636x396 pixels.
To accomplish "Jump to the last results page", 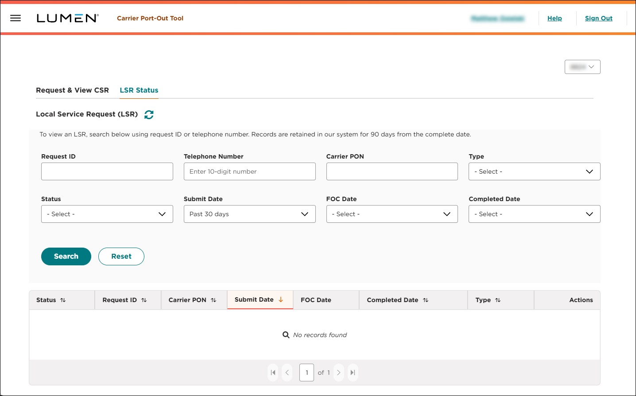I will pyautogui.click(x=353, y=373).
